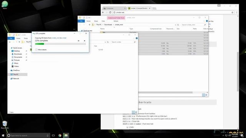Click This PC breadcrumb in cmder_mini window
246x138 pixels.
(99, 25)
